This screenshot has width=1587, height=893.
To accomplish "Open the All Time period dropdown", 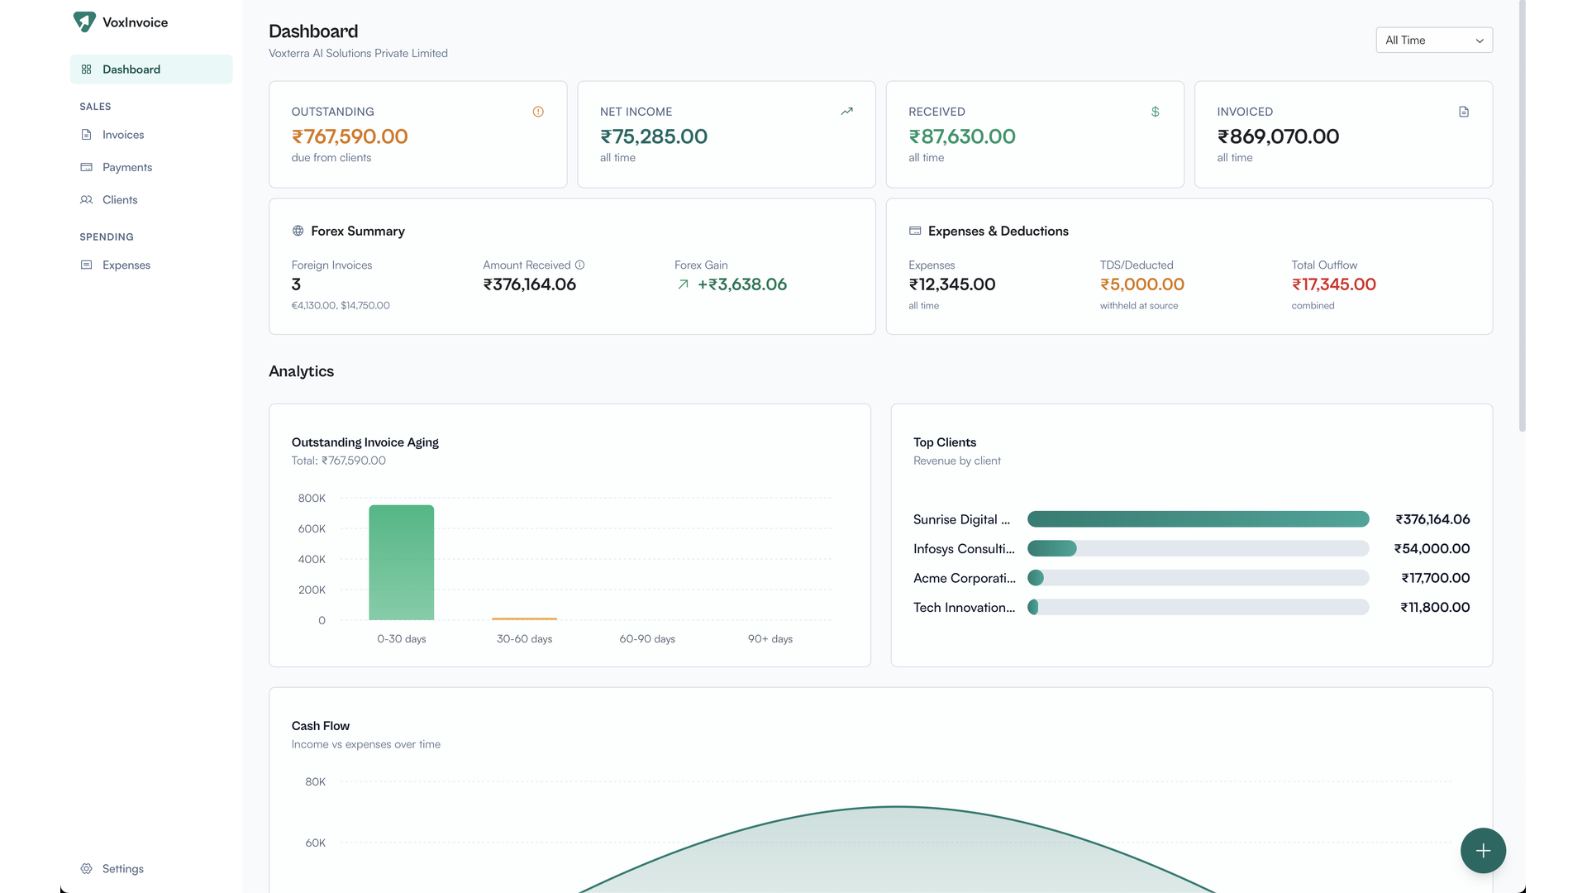I will click(1433, 40).
